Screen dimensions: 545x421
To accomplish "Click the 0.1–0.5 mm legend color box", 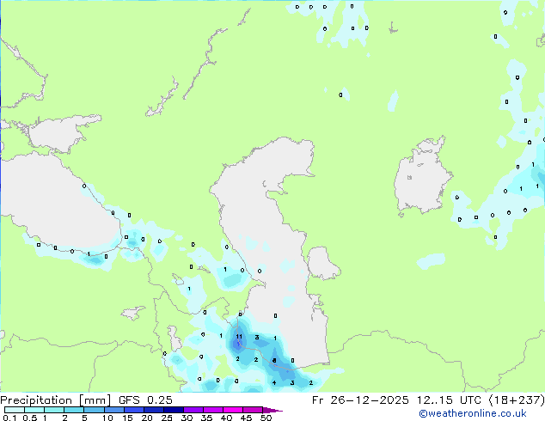I will tap(15, 410).
